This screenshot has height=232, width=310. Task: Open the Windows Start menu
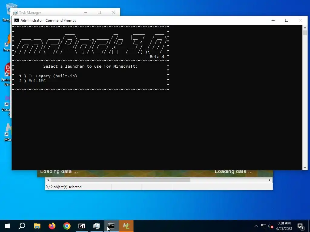click(7, 226)
